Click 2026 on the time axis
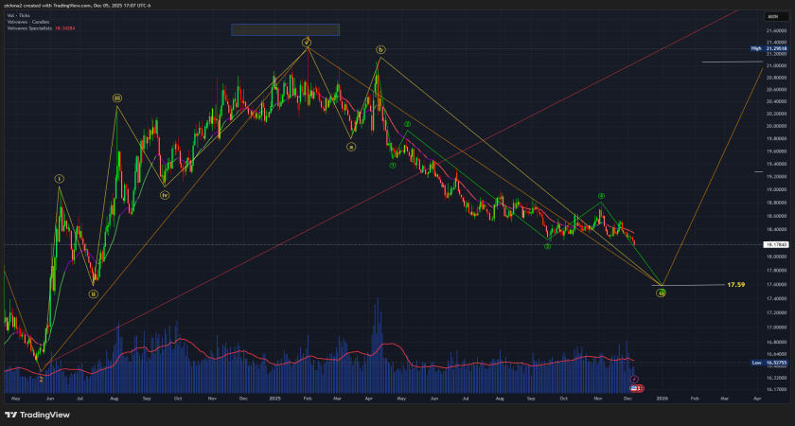Viewport: 795px width, 426px height. click(x=662, y=399)
